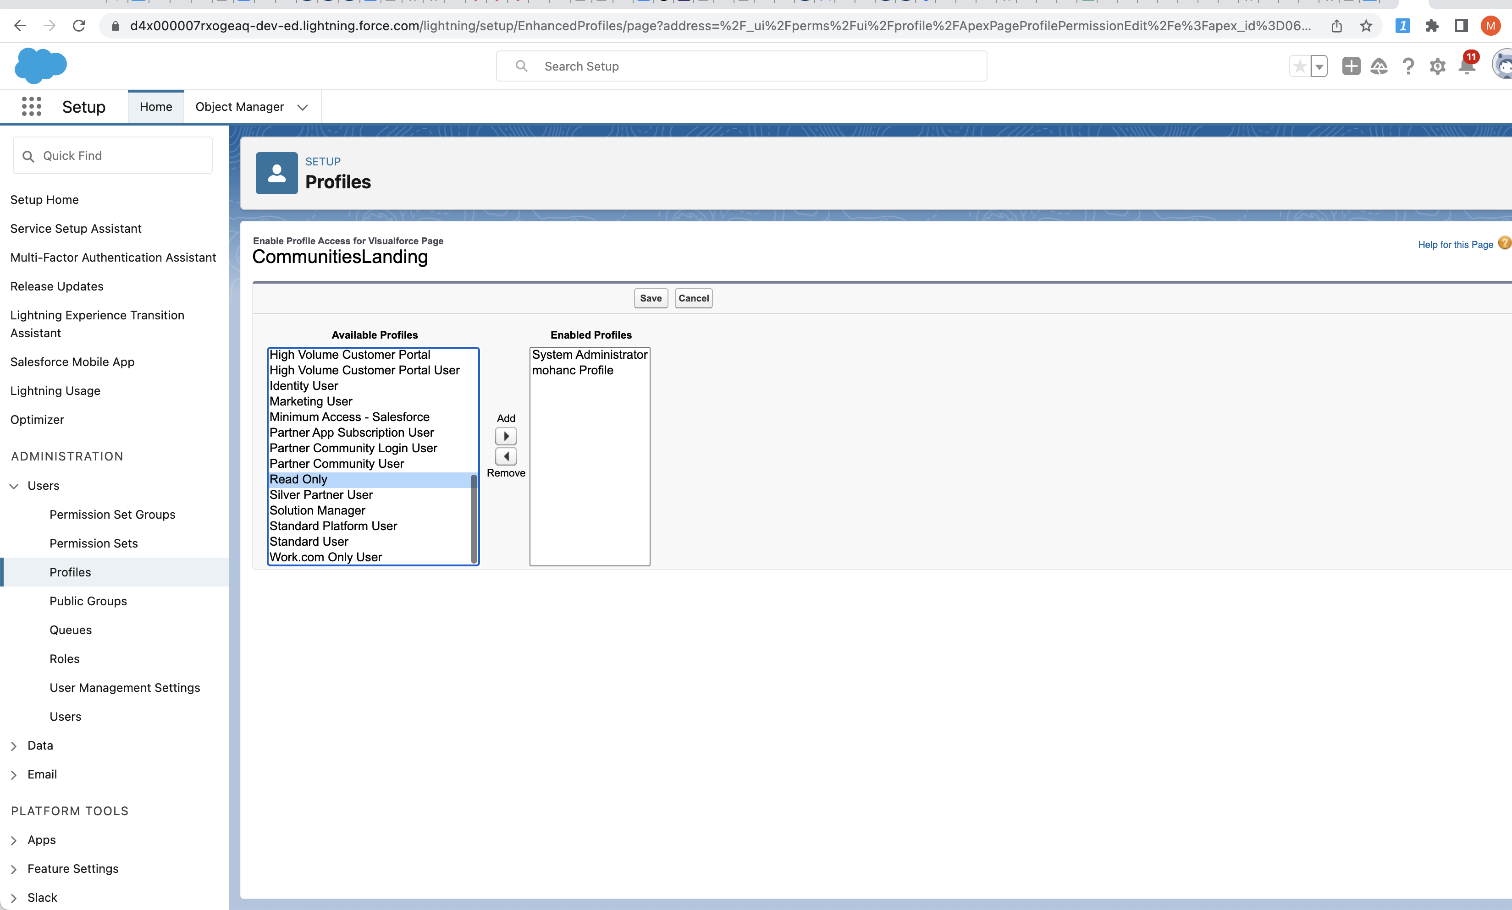The width and height of the screenshot is (1512, 910).
Task: Open Permission Set Groups
Action: click(112, 515)
